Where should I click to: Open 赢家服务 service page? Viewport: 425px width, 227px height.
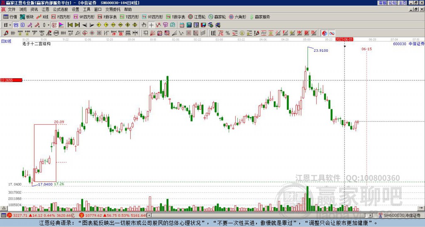tap(259, 17)
